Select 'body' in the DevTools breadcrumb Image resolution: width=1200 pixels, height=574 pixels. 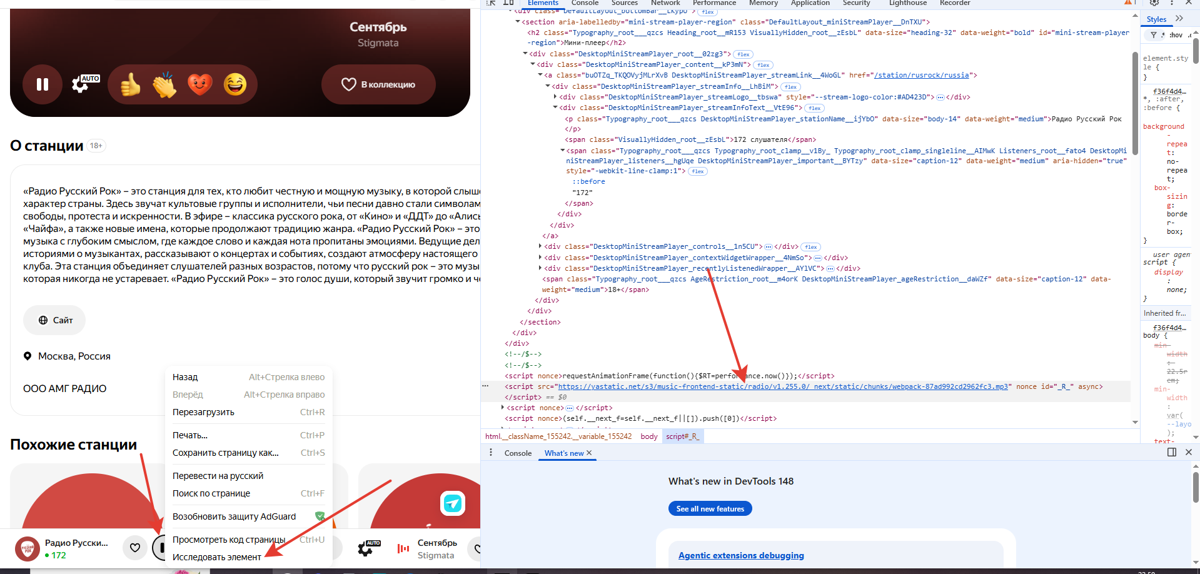coord(649,436)
